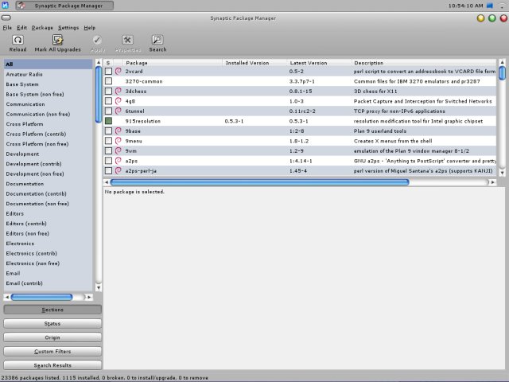Click the system tray blue icon near clock
This screenshot has width=509, height=382.
tap(490, 6)
